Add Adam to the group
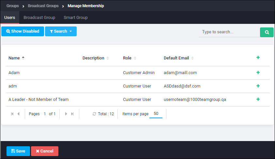The image size is (275, 159). coord(258,72)
